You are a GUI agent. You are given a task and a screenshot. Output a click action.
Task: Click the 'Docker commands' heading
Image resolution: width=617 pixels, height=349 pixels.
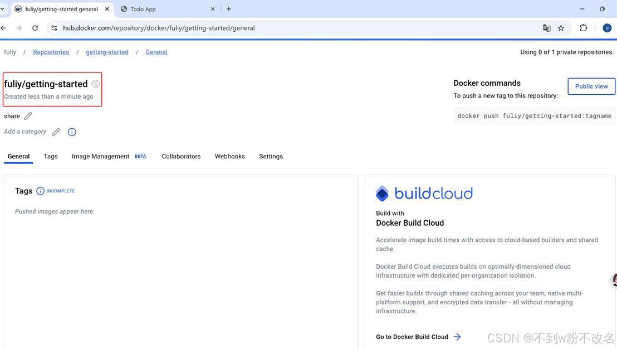pos(487,83)
